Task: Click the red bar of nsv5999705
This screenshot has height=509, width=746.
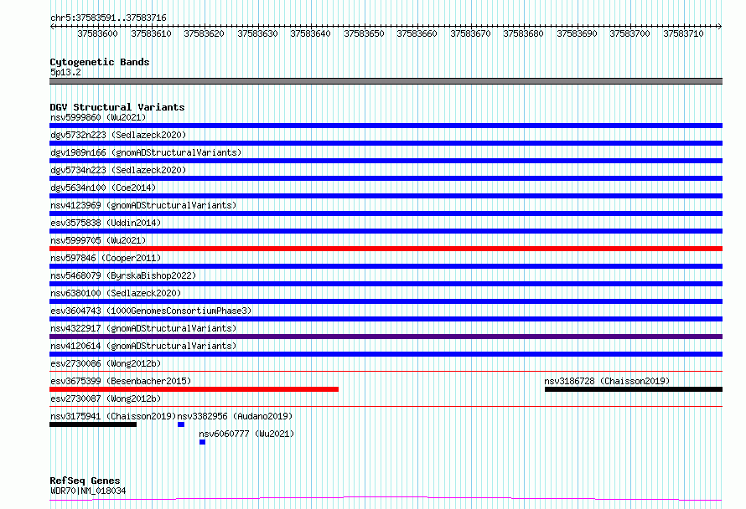Action: (x=386, y=249)
